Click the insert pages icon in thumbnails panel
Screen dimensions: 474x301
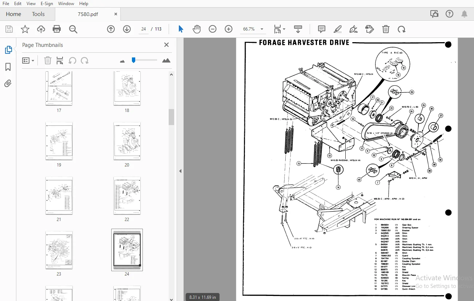(x=60, y=61)
